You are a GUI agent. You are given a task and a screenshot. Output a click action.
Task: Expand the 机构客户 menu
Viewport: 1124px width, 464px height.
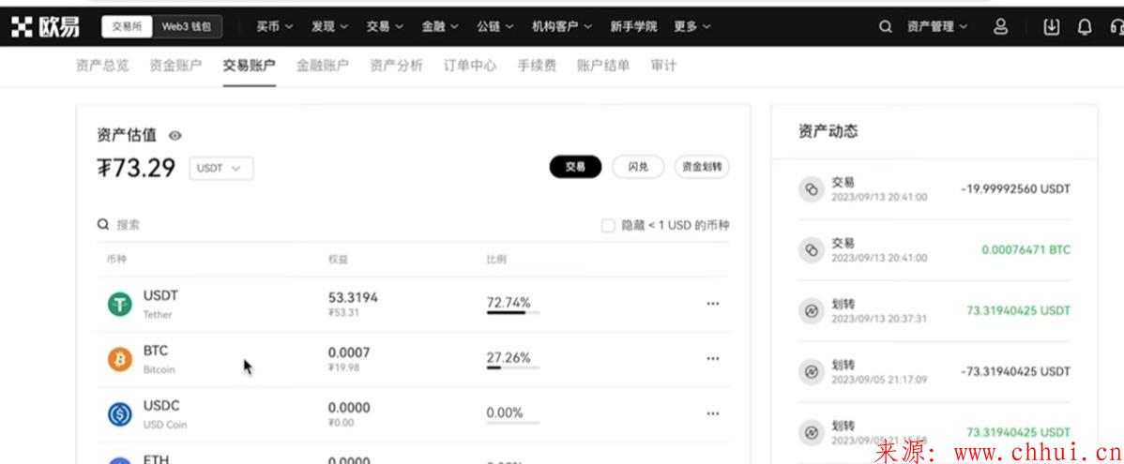(x=562, y=26)
